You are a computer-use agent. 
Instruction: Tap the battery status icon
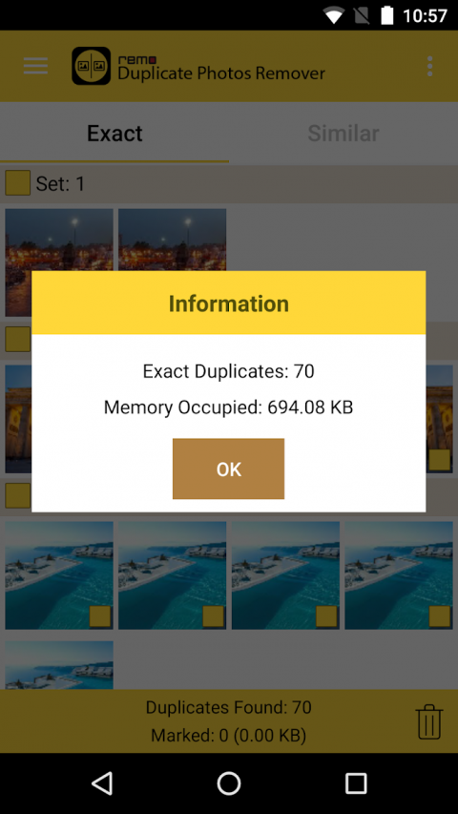click(x=386, y=15)
